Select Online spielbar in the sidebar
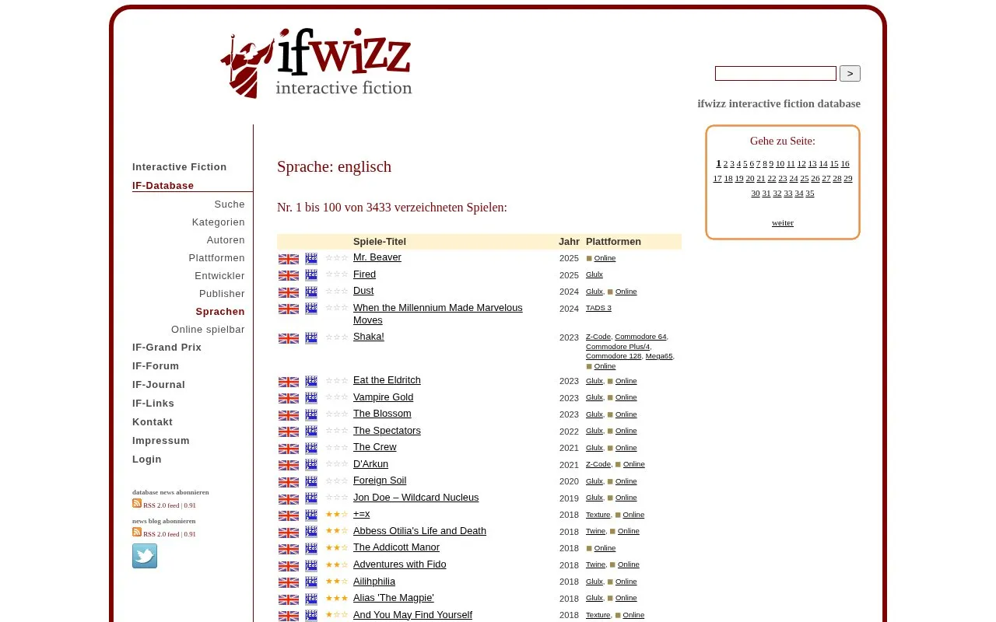This screenshot has width=996, height=622. [x=208, y=330]
